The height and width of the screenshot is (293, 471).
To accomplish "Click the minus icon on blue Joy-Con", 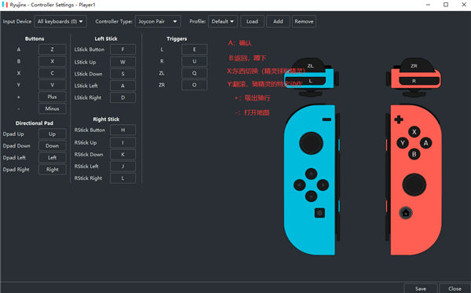I will pyautogui.click(x=327, y=119).
